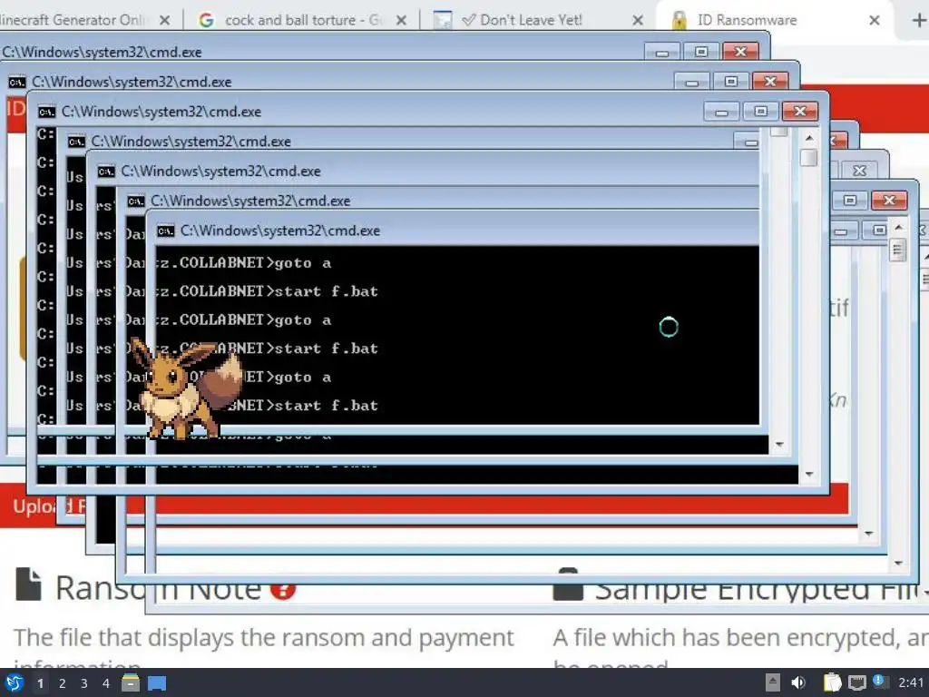Screen dimensions: 929x697
Task: Click the Google favicon on the search tab
Action: pos(206,20)
